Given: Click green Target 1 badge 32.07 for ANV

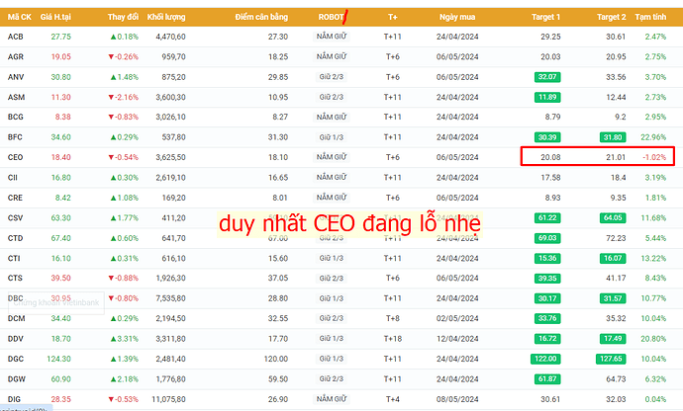Looking at the screenshot, I should click(547, 77).
